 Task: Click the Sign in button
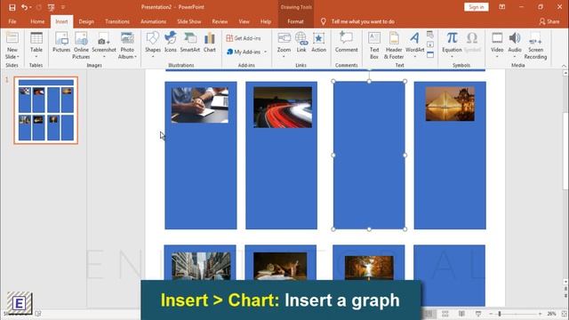tap(477, 7)
